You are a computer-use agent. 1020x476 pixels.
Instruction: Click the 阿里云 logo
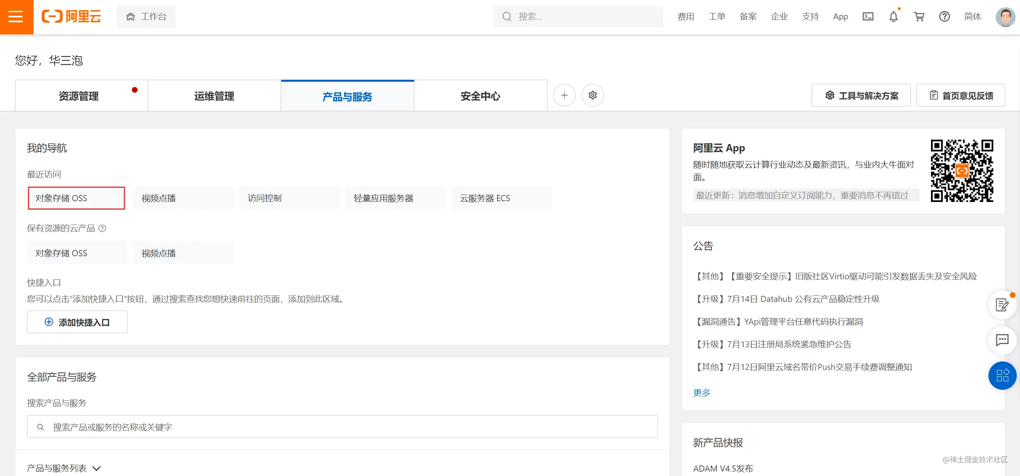[71, 17]
